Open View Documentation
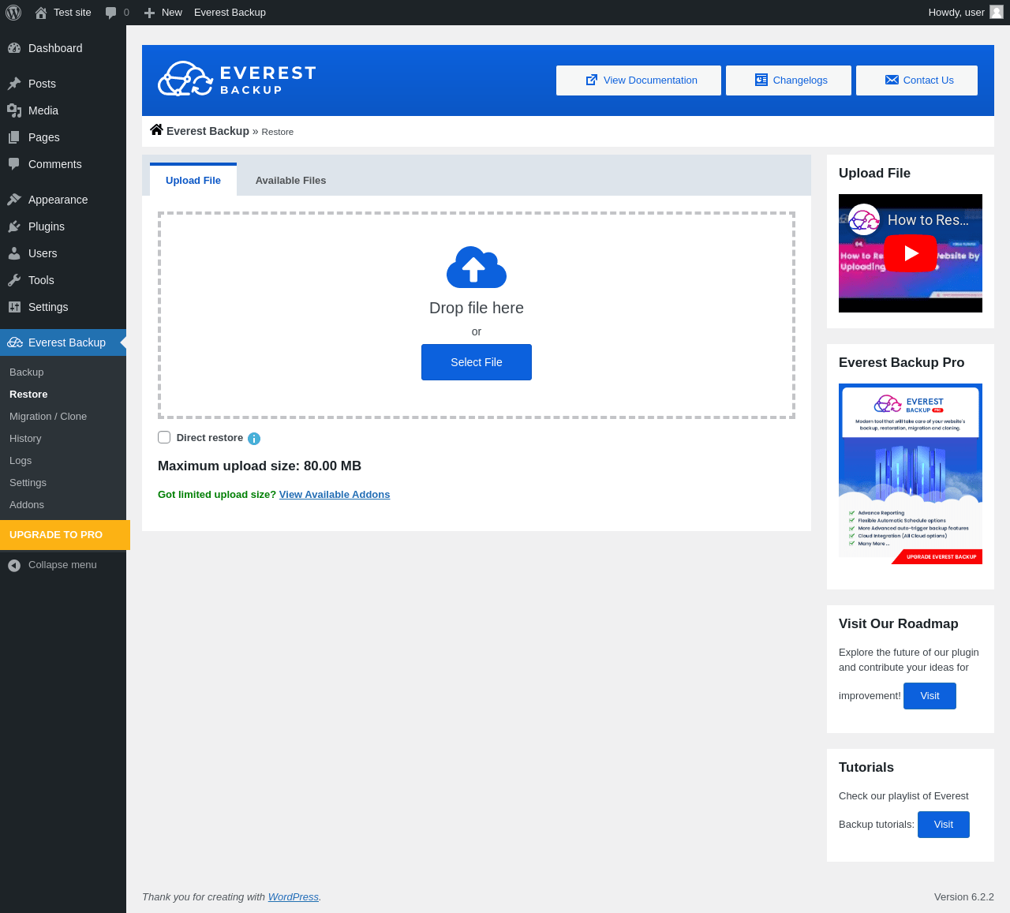 (638, 80)
